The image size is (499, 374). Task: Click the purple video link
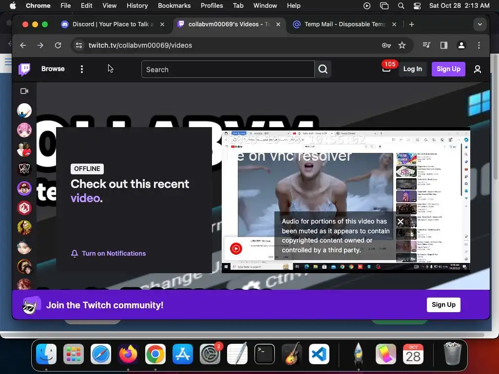tap(85, 198)
